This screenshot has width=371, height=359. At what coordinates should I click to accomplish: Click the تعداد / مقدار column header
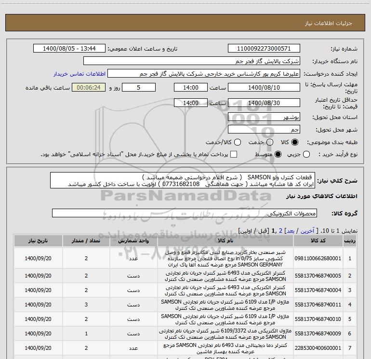point(86,240)
